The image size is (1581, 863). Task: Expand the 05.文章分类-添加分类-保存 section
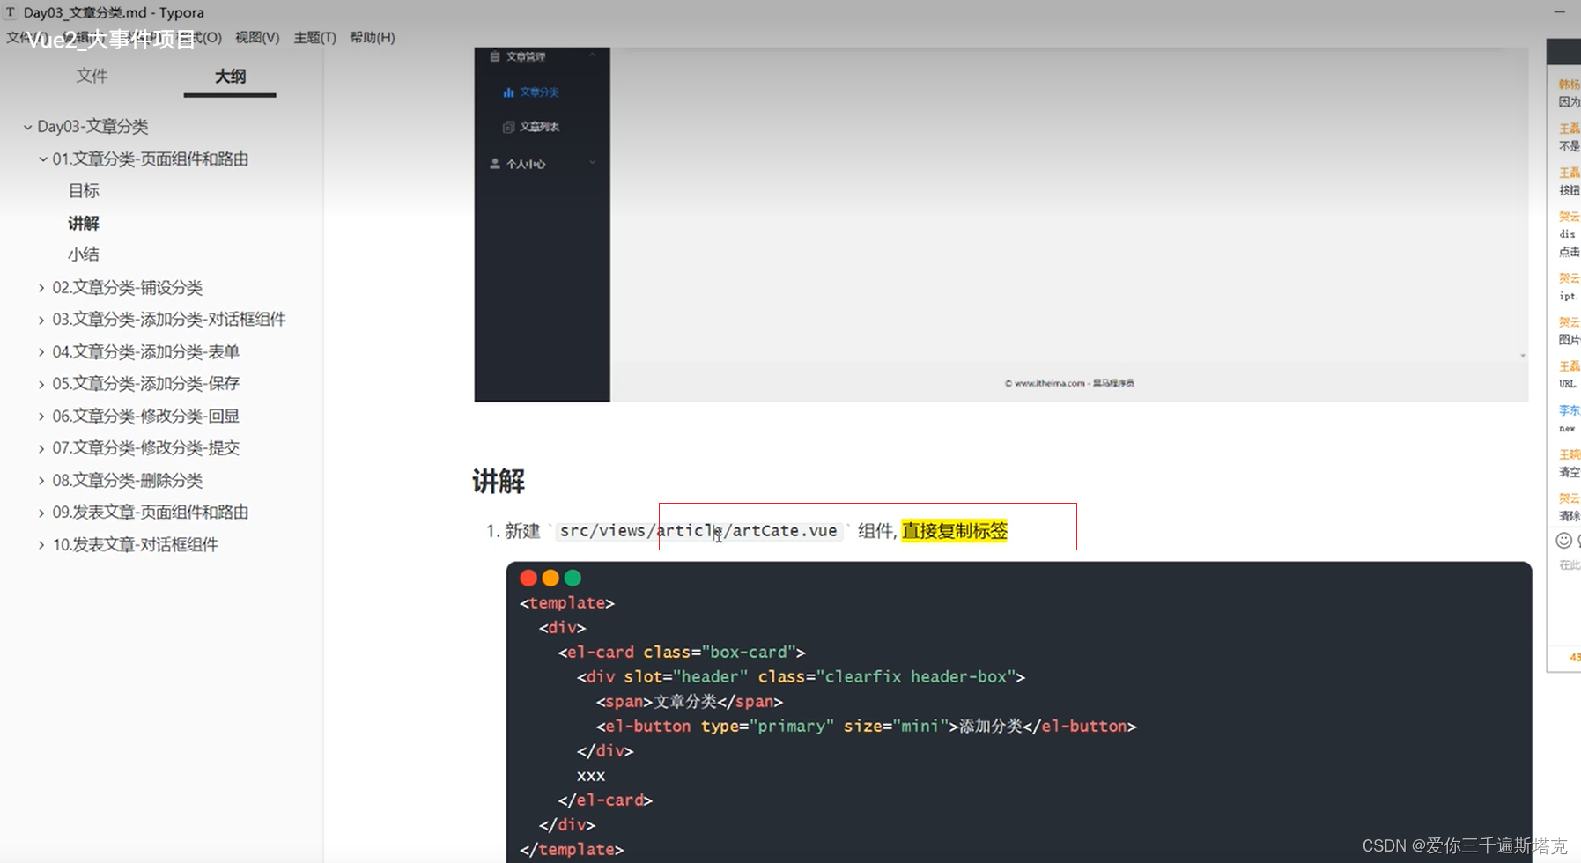pos(41,384)
